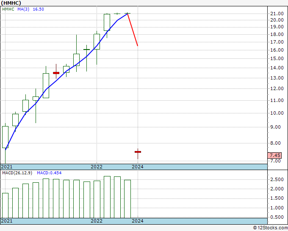Screen dimensions: 288x231
Task: Click the 2.000 MACD axis label
Action: click(277, 189)
